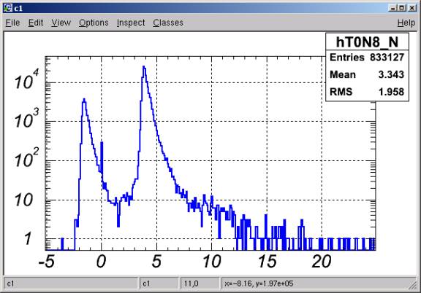Select the hT0N8_N stats box title
Viewport: 421px width, 293px height.
coord(367,42)
